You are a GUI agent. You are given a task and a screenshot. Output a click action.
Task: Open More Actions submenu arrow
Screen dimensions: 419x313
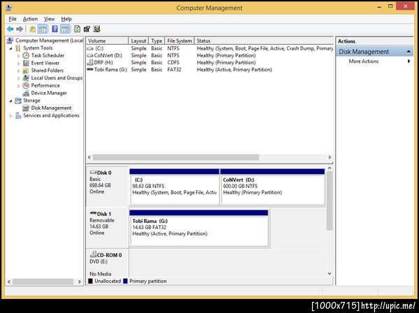pyautogui.click(x=409, y=61)
